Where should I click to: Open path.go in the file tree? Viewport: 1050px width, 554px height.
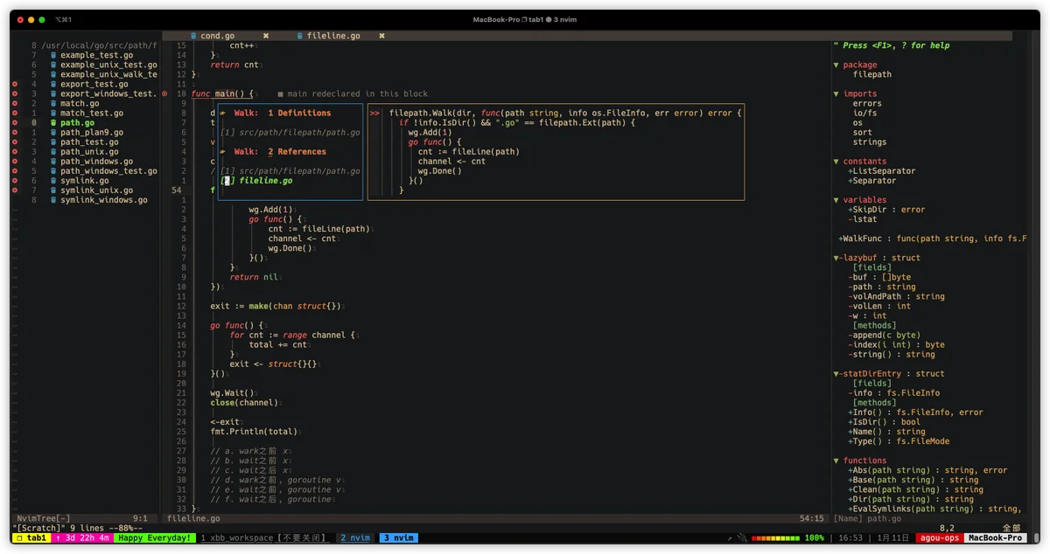click(x=77, y=122)
